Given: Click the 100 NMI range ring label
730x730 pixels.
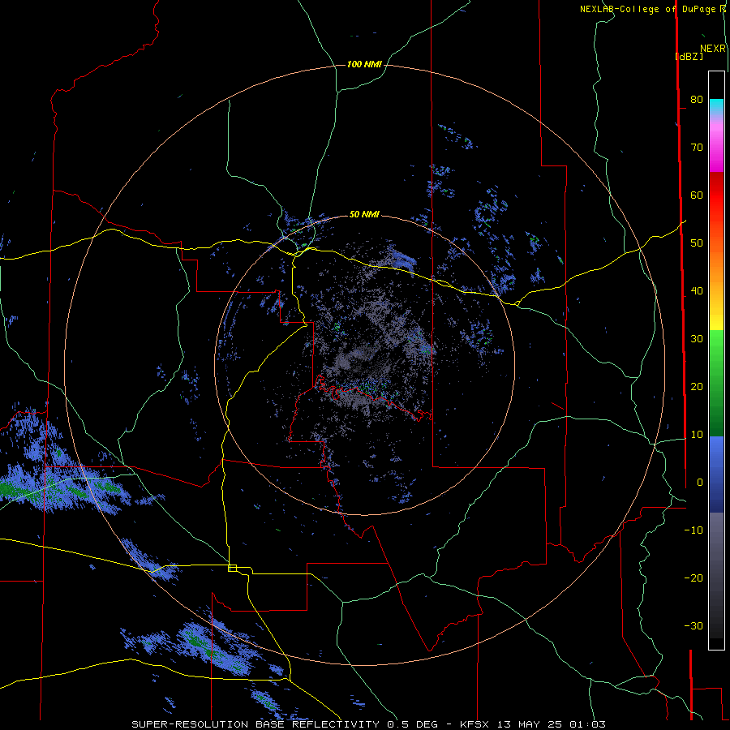Looking at the screenshot, I should (364, 64).
